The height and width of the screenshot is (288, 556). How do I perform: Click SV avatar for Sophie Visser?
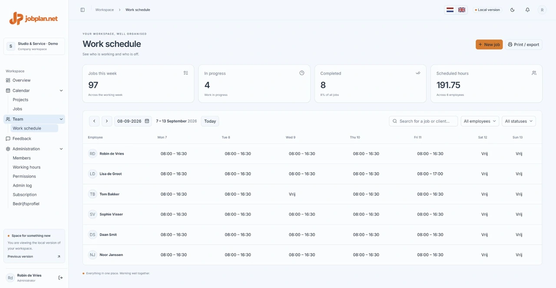click(93, 214)
